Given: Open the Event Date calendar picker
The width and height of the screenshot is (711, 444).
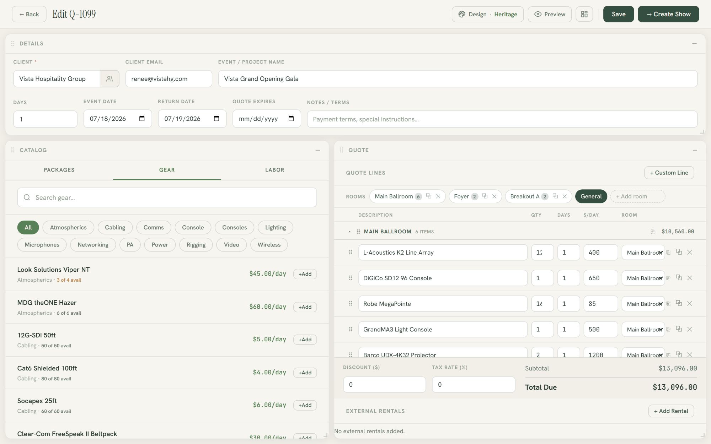Looking at the screenshot, I should (142, 119).
